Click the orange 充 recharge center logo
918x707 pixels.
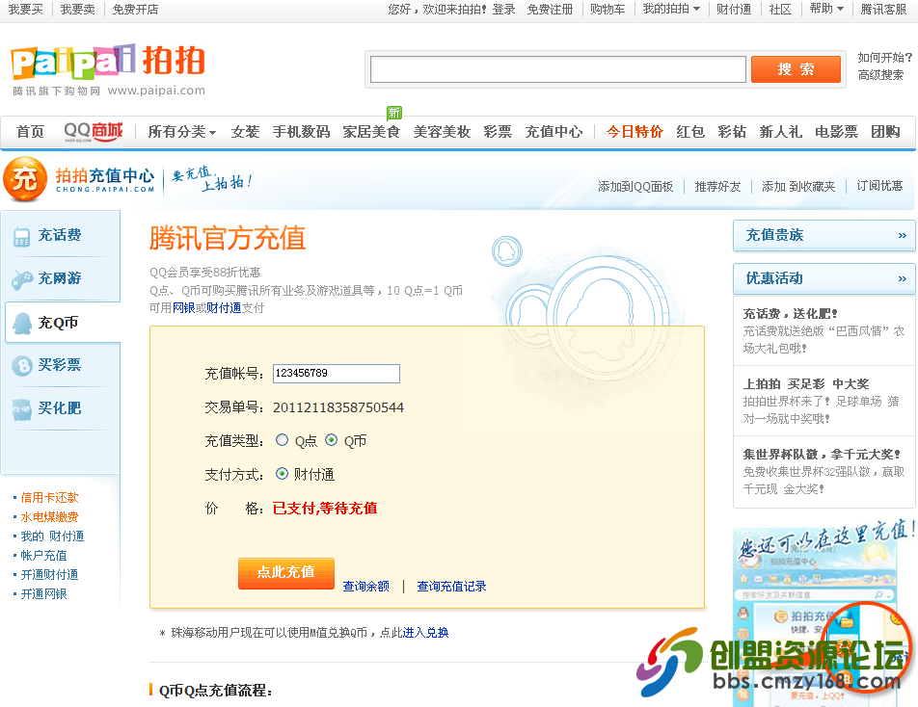[25, 179]
